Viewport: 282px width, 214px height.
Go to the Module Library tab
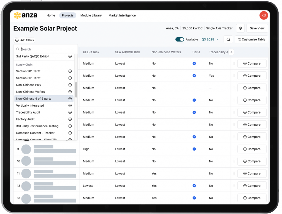91,15
